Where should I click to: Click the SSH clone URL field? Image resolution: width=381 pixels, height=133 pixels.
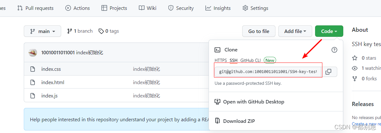click(268, 72)
